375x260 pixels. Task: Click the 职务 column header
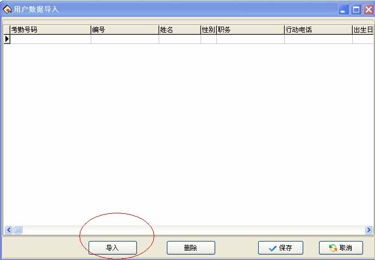coord(251,30)
